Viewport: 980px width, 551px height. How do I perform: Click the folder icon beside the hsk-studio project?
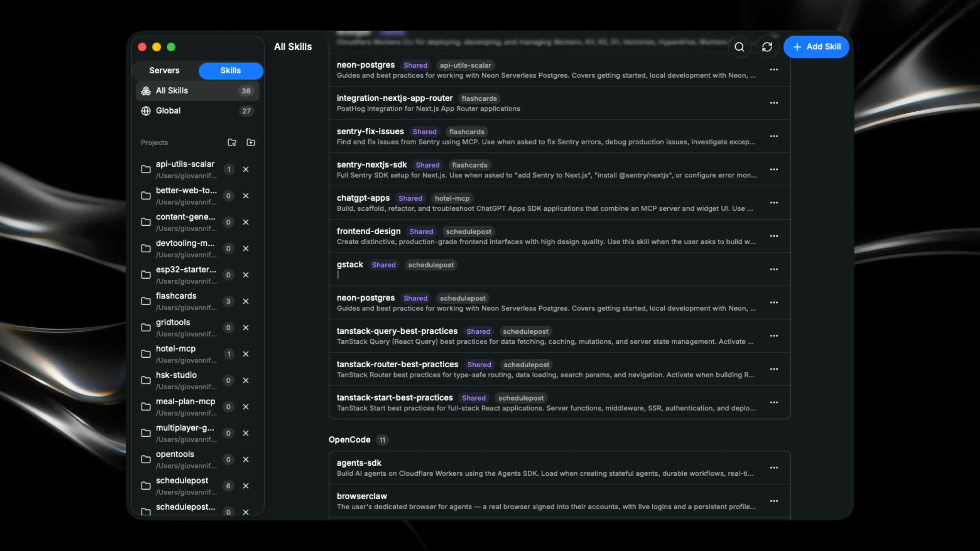click(146, 380)
